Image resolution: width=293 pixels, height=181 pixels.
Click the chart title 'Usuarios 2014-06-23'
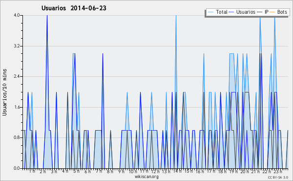74,8
